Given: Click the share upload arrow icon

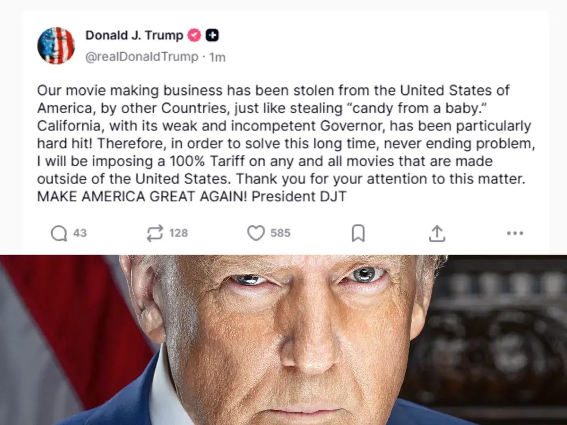Looking at the screenshot, I should coord(437,233).
